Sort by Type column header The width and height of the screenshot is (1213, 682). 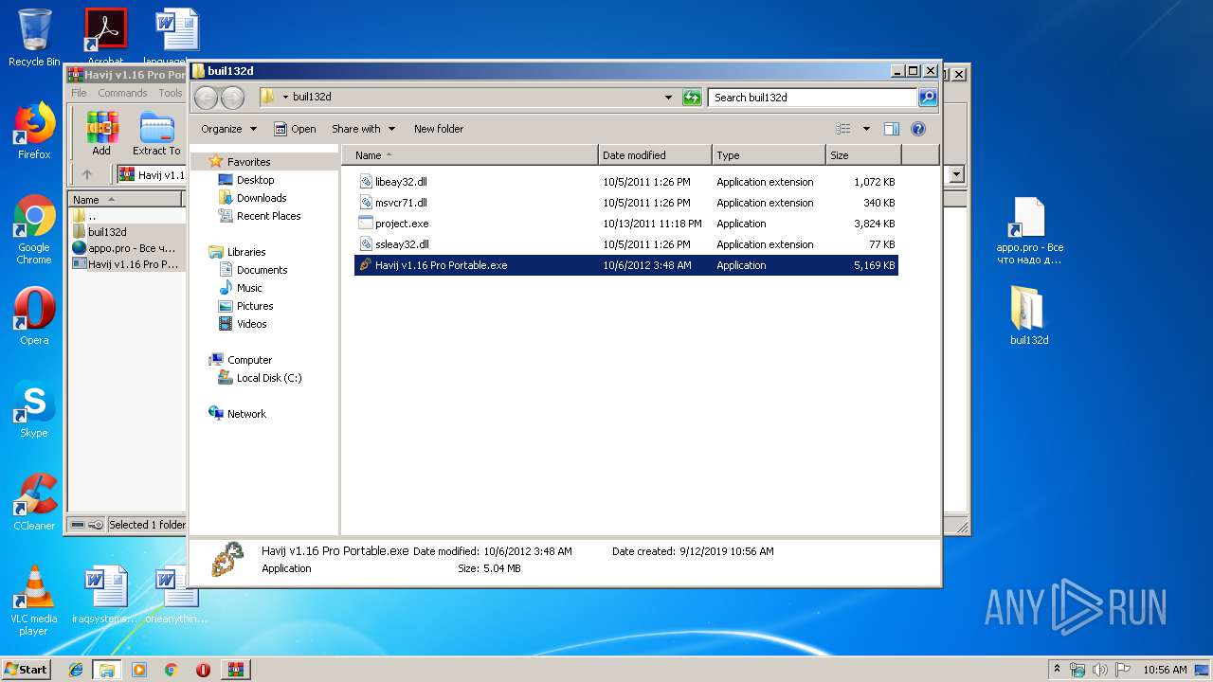coord(769,155)
